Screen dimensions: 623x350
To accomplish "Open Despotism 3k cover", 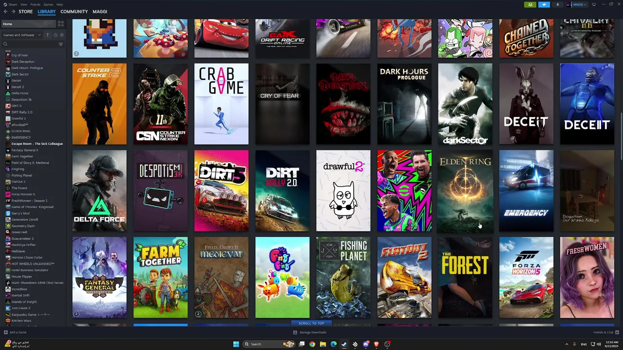I will pos(161,191).
